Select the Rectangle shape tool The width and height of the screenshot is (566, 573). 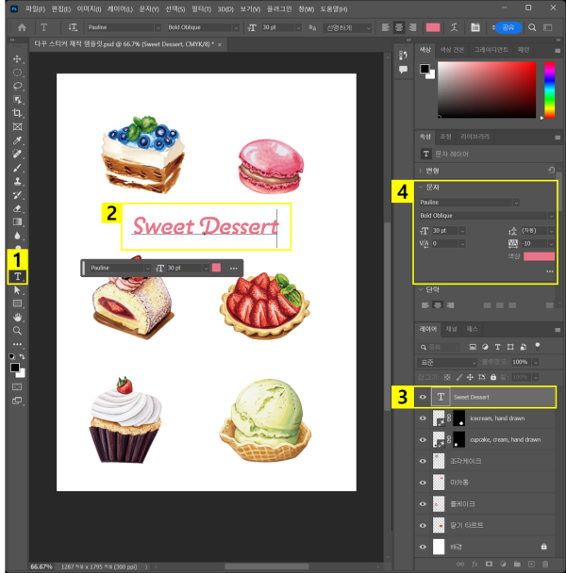coord(17,303)
